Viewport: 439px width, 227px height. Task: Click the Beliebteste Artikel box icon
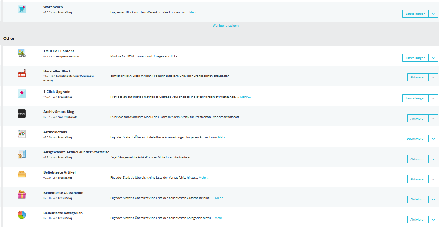22,174
